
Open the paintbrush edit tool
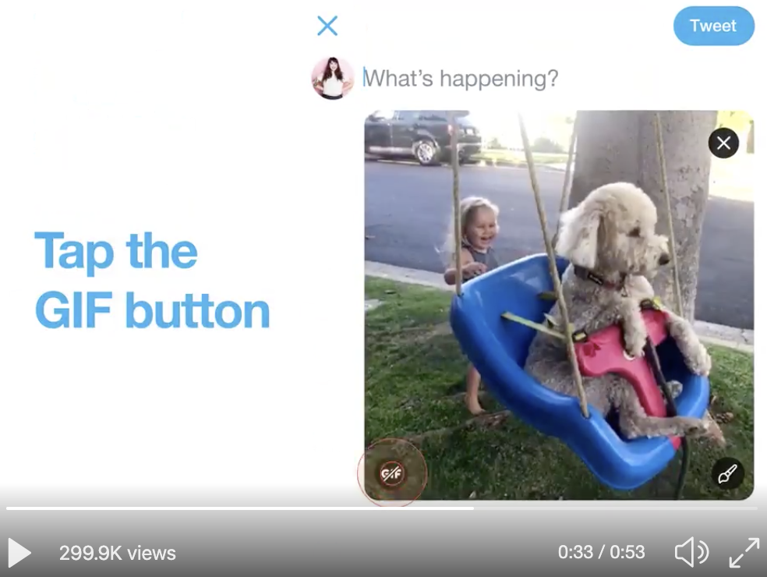pos(727,474)
